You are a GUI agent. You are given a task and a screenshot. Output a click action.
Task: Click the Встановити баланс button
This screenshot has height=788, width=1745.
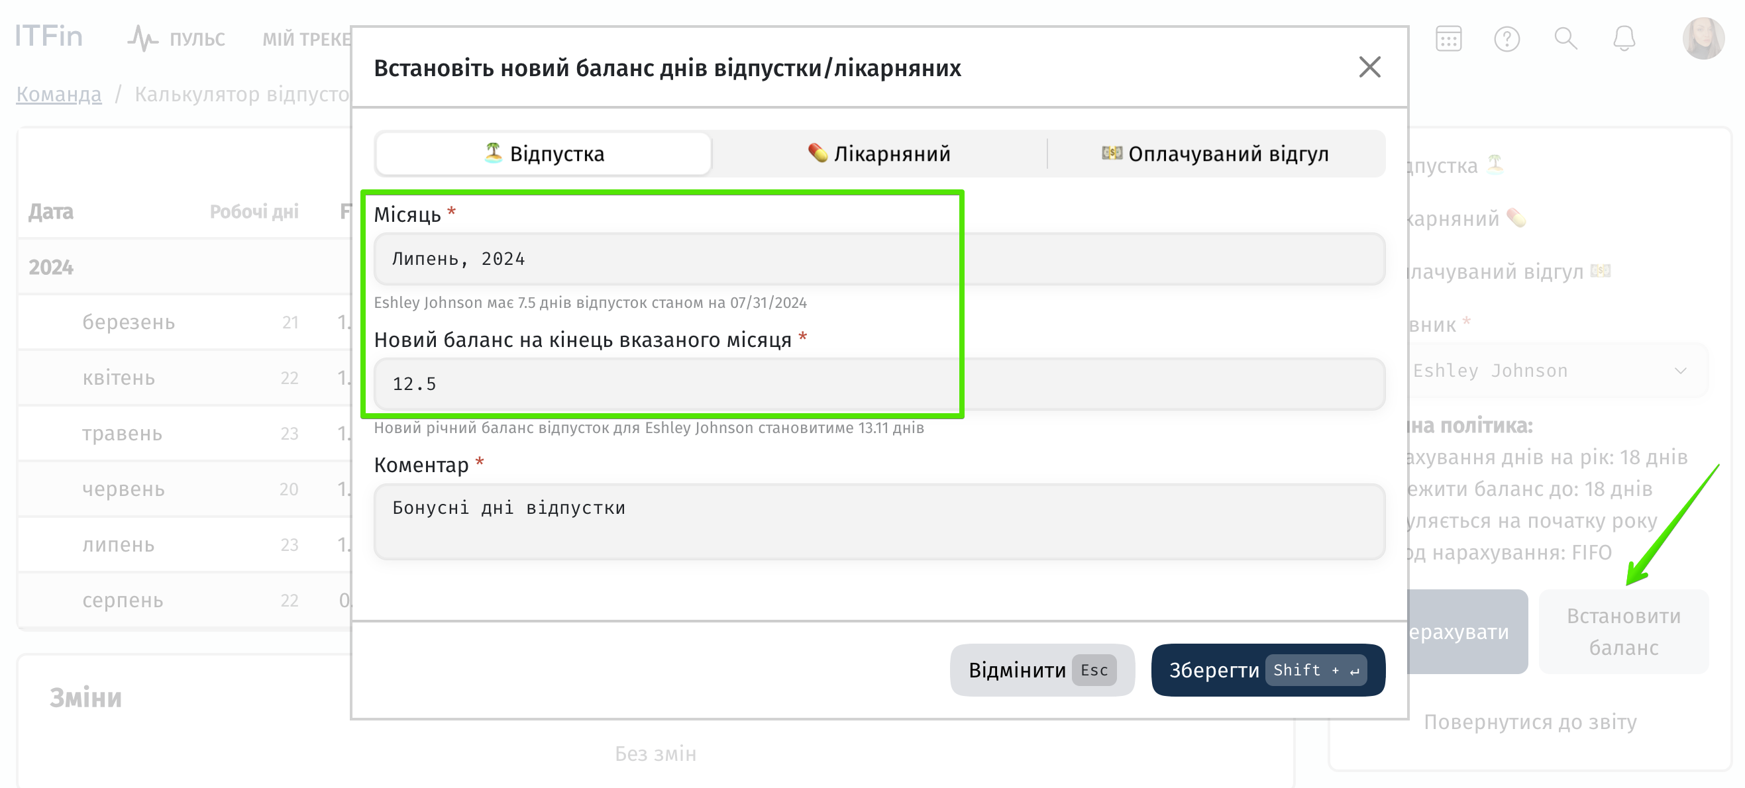(1624, 631)
